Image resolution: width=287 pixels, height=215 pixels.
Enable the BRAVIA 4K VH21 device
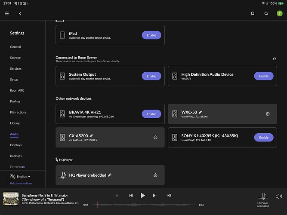pos(151,114)
